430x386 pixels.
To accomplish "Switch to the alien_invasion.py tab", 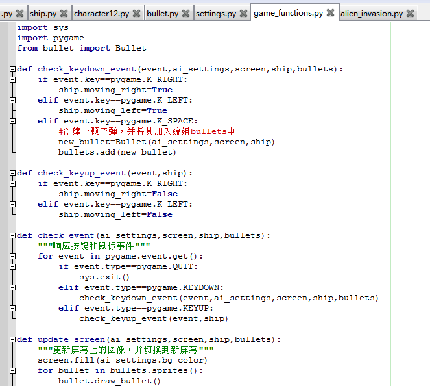I will [372, 13].
